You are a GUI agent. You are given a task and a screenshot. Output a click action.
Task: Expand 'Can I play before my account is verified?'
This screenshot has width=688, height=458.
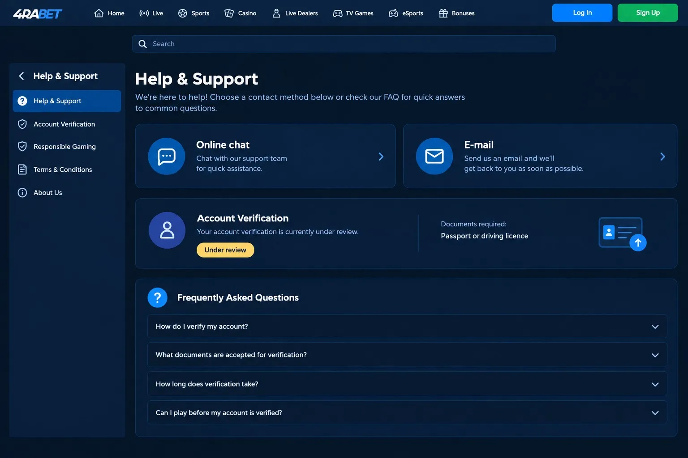(x=407, y=413)
